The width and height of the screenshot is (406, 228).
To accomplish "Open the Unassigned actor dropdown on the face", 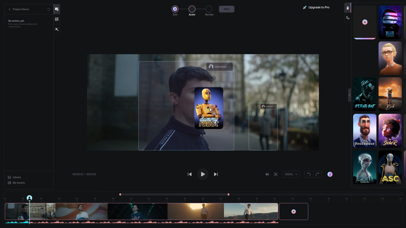I will pos(219,66).
